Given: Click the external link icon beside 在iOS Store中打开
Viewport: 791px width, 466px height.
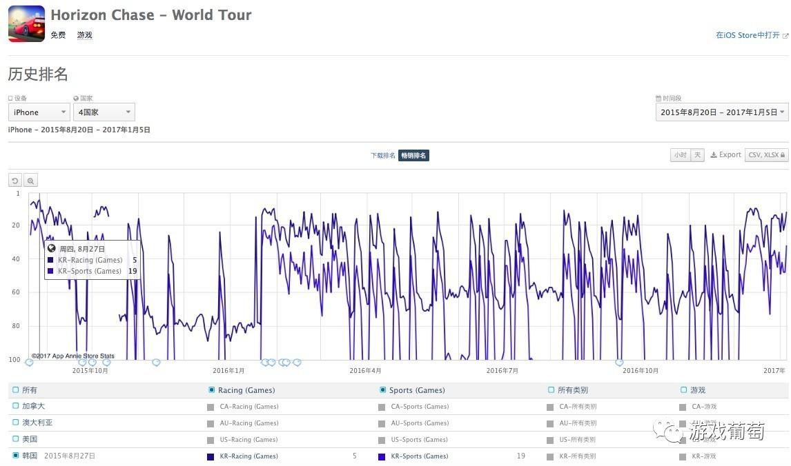Looking at the screenshot, I should (x=785, y=36).
